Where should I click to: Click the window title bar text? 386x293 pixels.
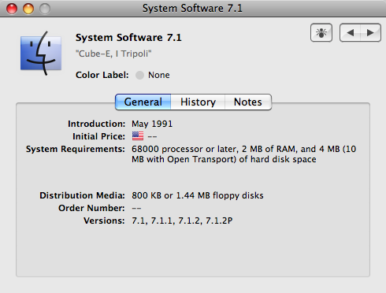pyautogui.click(x=192, y=9)
